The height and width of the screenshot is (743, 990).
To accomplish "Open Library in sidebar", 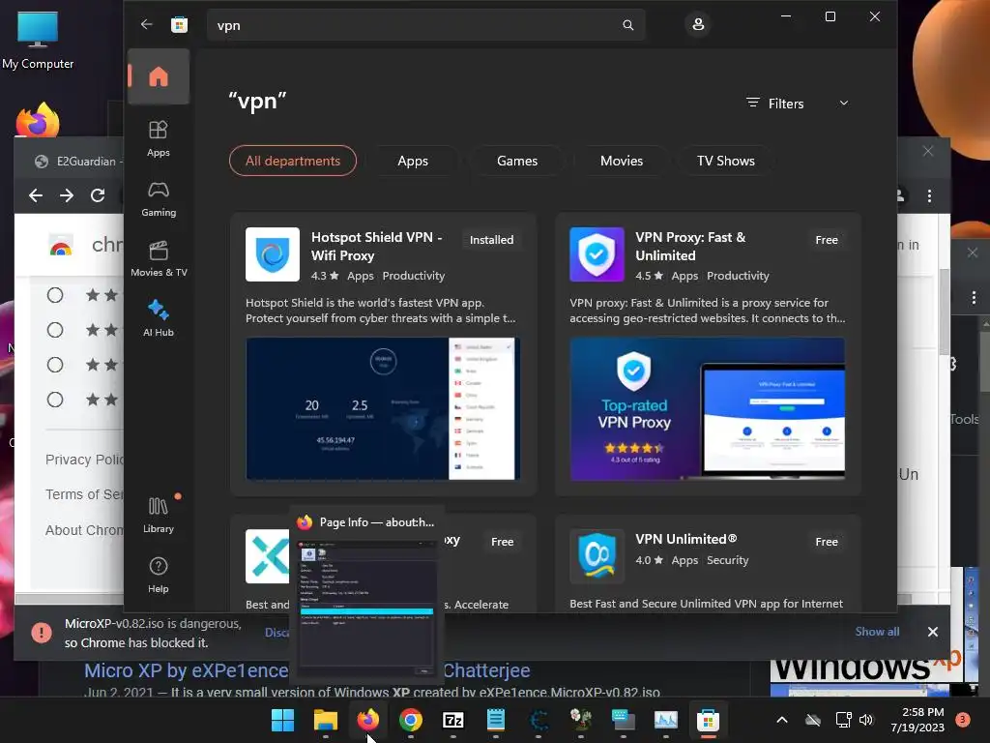I will pyautogui.click(x=159, y=515).
